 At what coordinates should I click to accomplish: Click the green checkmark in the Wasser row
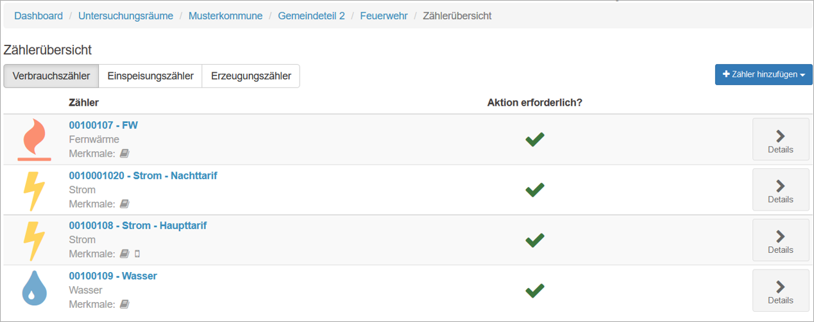534,291
